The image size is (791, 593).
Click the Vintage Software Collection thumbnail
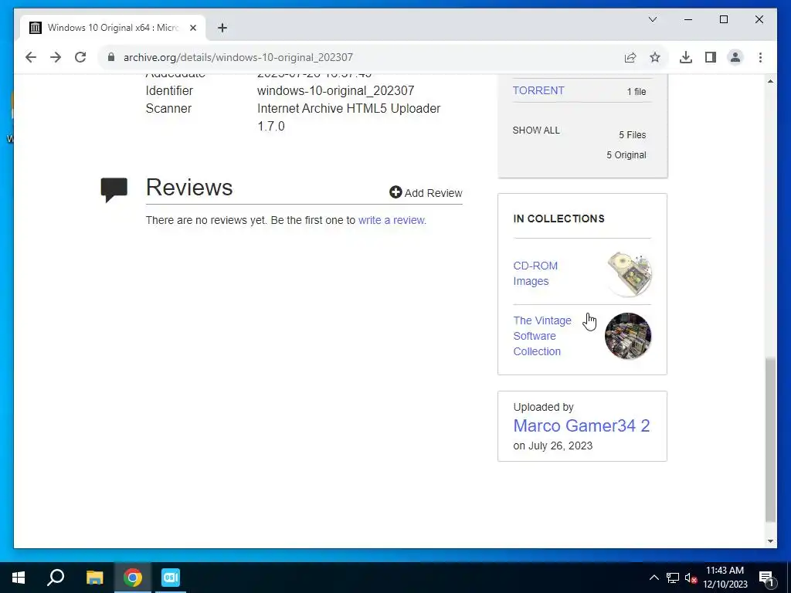[628, 336]
